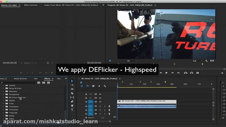Open Timeline Display Settings wrench

(x=105, y=86)
